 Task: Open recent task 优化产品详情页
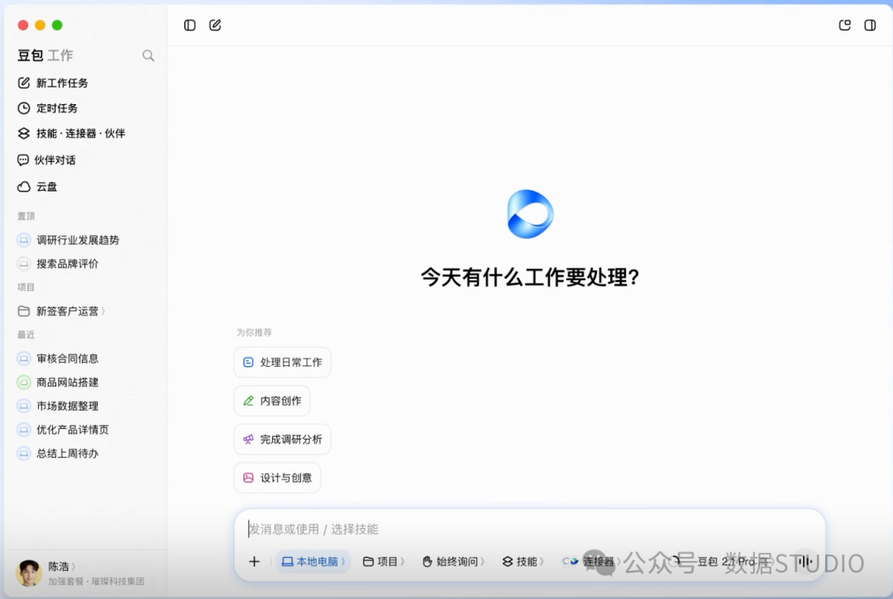tap(72, 430)
